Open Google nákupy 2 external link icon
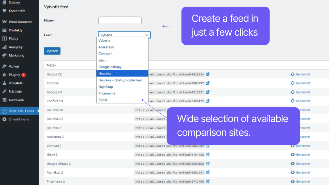Screen dimensions: 329x185 click(x=208, y=163)
